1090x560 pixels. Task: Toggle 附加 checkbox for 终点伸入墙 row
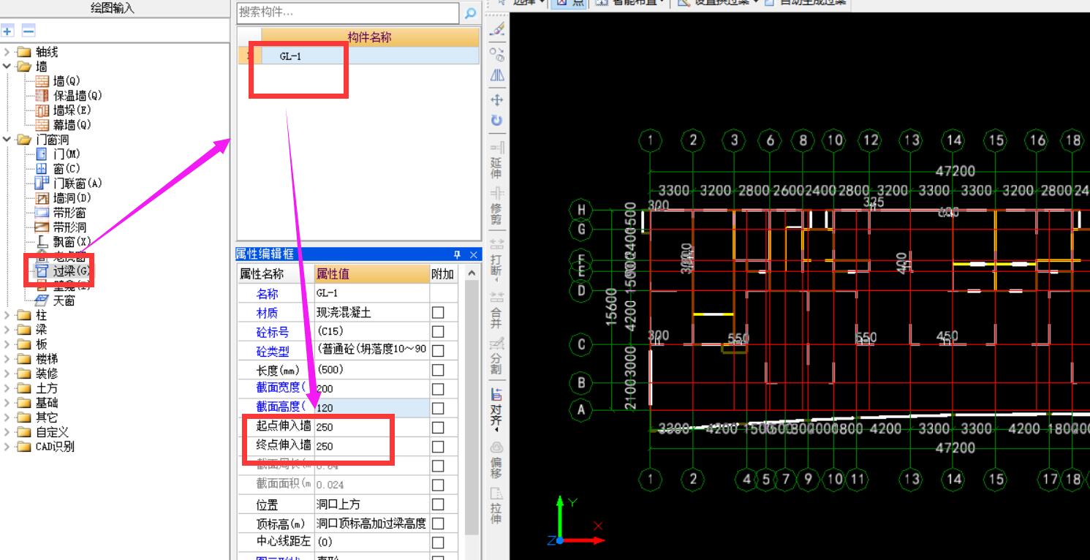438,446
